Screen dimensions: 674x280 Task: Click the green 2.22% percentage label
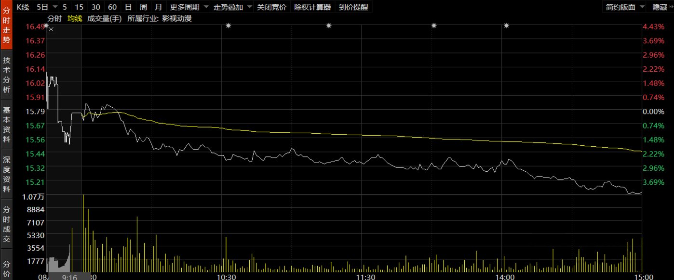pos(654,153)
